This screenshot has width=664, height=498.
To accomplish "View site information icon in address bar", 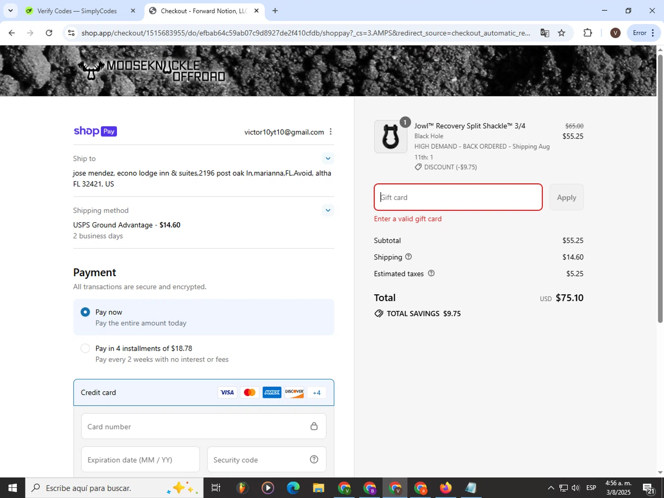I will pos(71,33).
